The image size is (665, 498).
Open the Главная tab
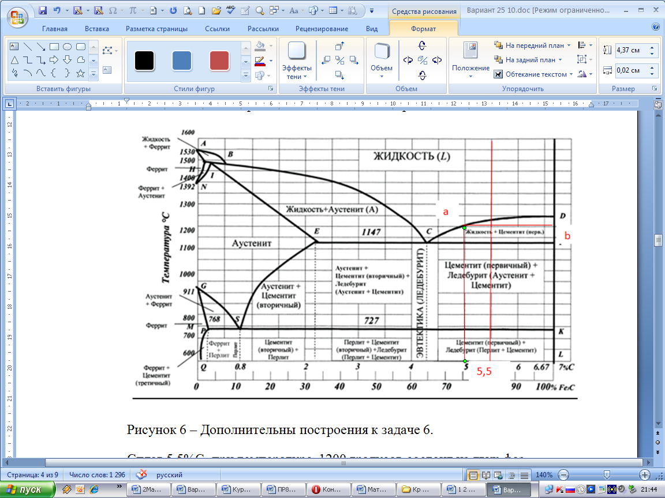click(x=55, y=29)
